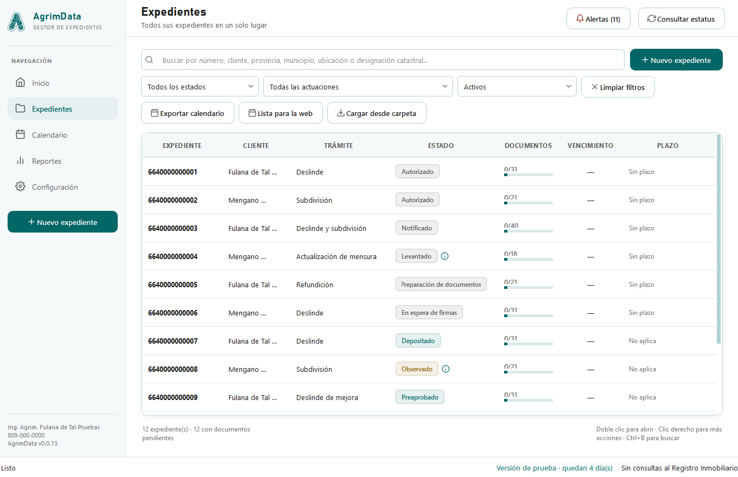Click the Reportes bar chart icon
The image size is (738, 477).
[x=21, y=160]
